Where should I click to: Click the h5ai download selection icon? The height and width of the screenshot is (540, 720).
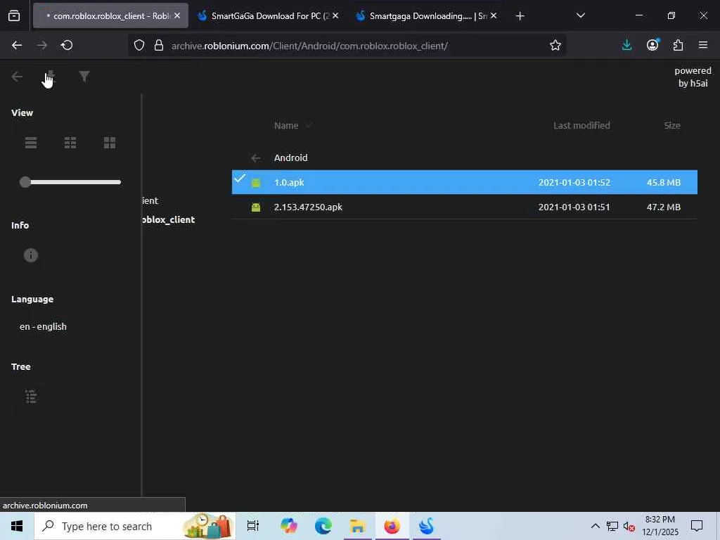[x=51, y=76]
